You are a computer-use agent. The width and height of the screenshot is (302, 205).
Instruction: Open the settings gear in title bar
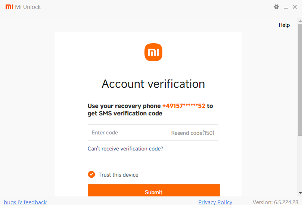[276, 7]
